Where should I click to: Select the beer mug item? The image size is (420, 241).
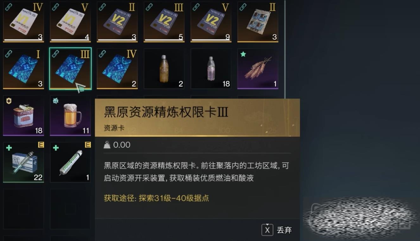click(x=70, y=115)
